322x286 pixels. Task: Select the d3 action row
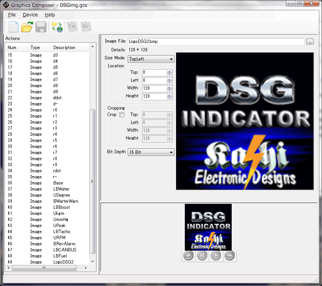pyautogui.click(x=47, y=55)
